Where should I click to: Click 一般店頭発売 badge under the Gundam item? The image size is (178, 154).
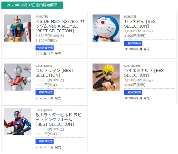[x=44, y=48]
